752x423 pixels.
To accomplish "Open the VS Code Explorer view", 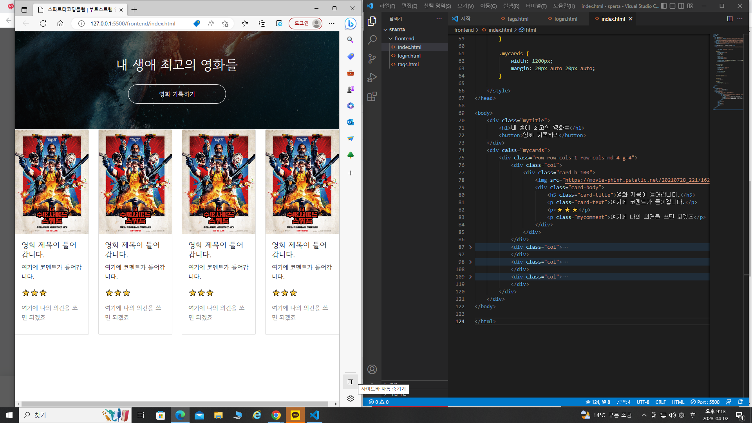I will (x=372, y=21).
